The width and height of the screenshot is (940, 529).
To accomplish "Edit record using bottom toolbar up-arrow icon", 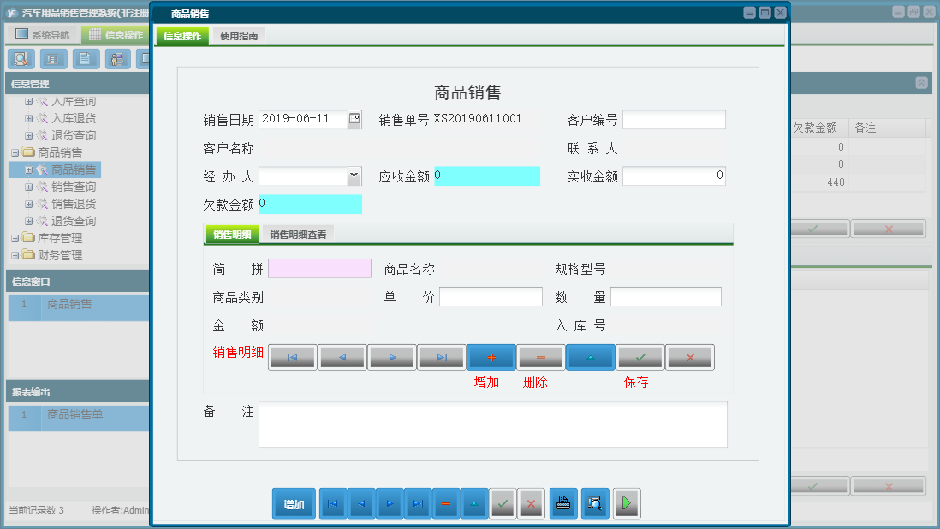I will pyautogui.click(x=474, y=503).
